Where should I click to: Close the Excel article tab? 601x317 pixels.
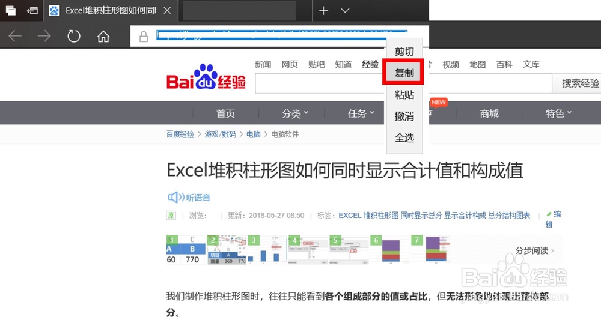[167, 10]
